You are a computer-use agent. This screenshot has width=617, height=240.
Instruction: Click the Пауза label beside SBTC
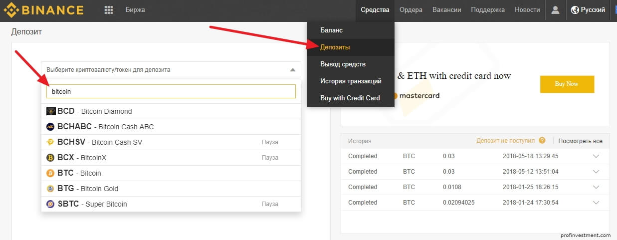pyautogui.click(x=270, y=204)
